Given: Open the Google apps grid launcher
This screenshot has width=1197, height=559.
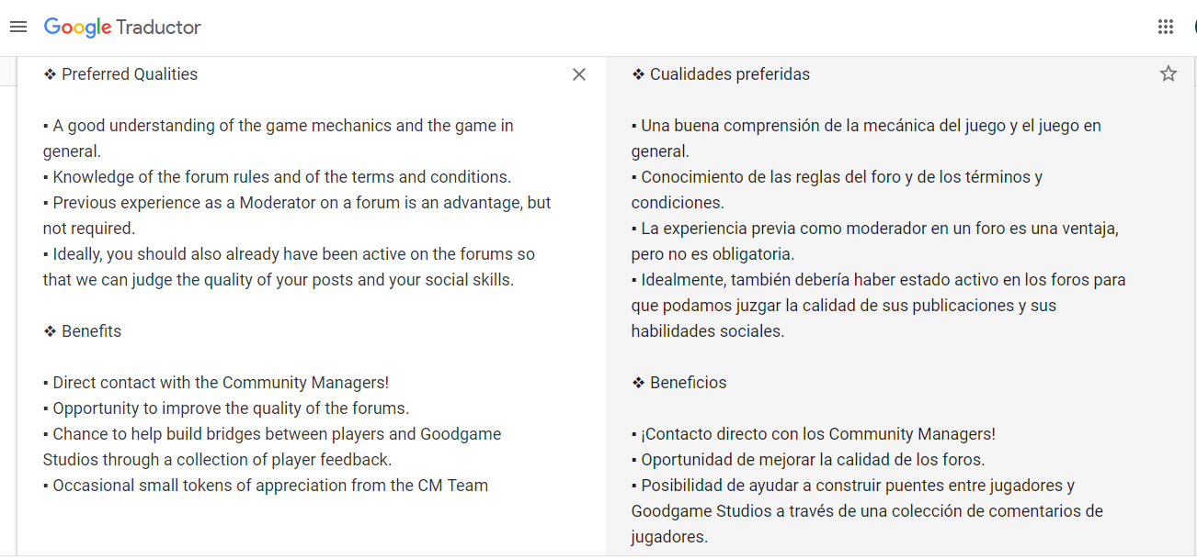Looking at the screenshot, I should (1166, 28).
